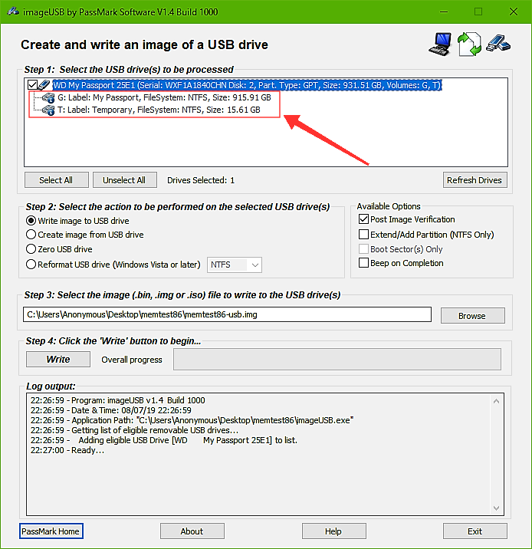
Task: Start writing with the Write button
Action: tap(58, 360)
